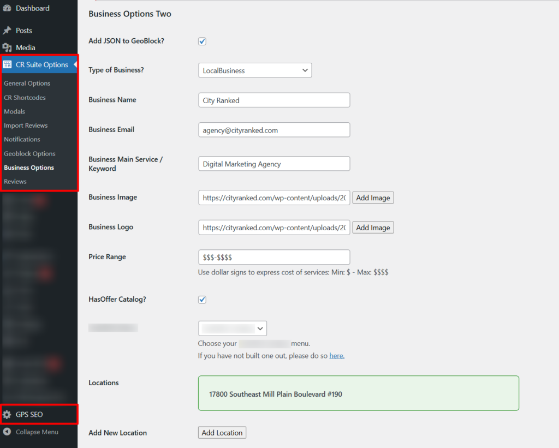
Task: Open the blurred menu selection dropdown
Action: pos(233,328)
